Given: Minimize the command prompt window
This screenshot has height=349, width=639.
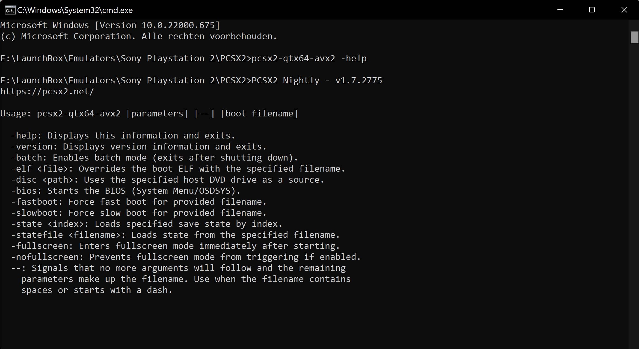Looking at the screenshot, I should [560, 10].
